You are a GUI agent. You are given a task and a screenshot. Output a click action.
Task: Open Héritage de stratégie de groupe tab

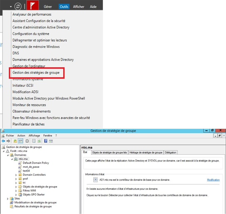pos(146,152)
